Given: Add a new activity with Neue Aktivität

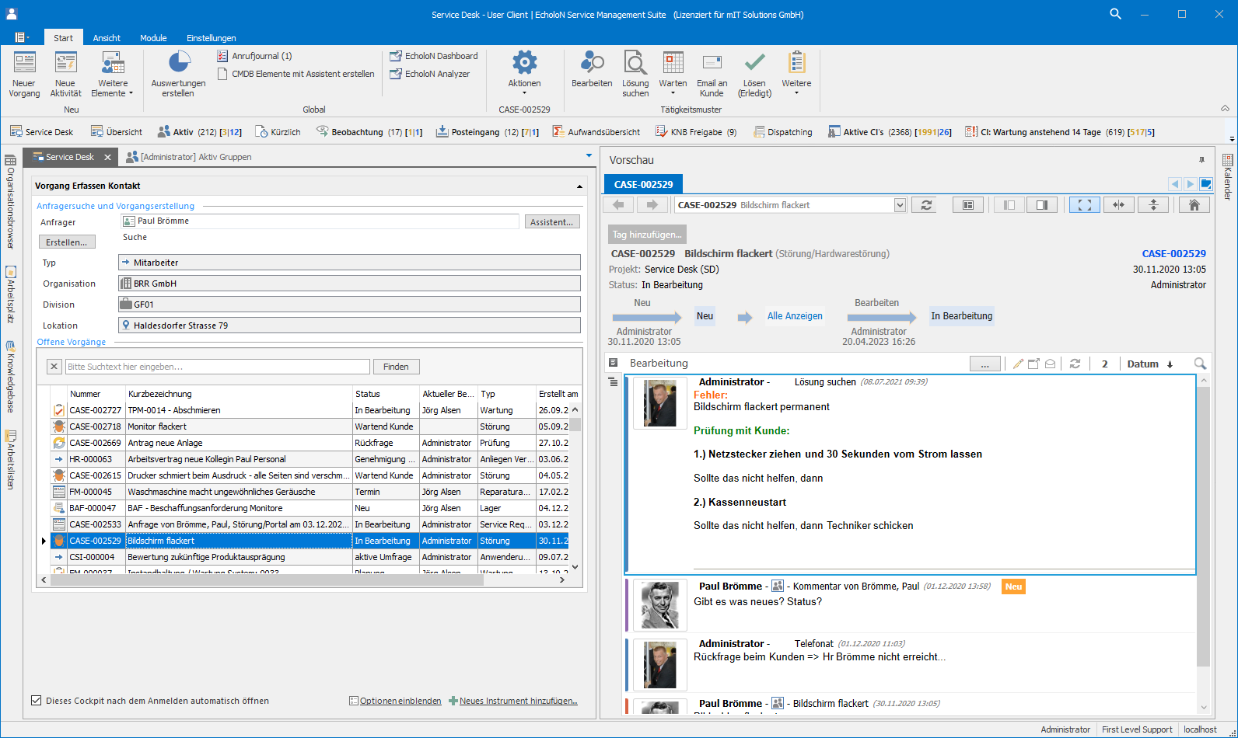Looking at the screenshot, I should [x=65, y=75].
